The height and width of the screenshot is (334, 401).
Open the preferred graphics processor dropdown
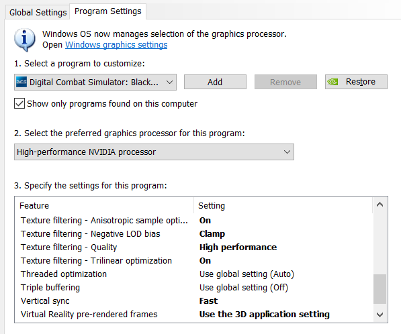pyautogui.click(x=154, y=152)
